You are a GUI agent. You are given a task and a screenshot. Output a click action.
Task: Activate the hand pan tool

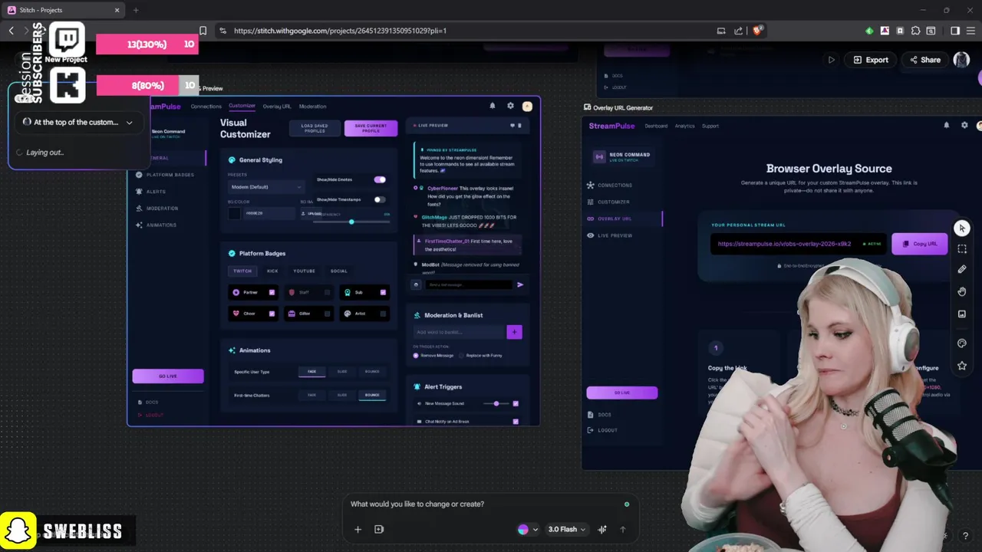pyautogui.click(x=962, y=291)
